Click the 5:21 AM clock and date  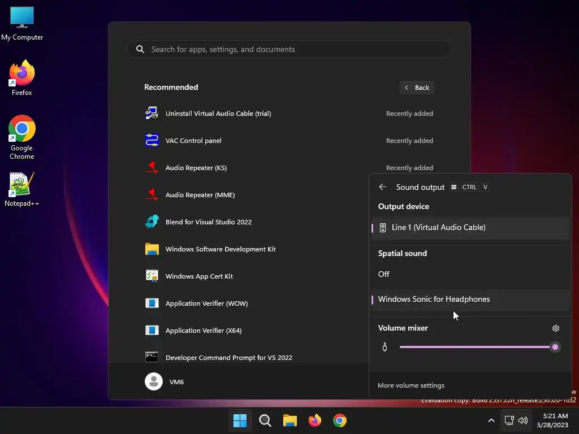(552, 420)
